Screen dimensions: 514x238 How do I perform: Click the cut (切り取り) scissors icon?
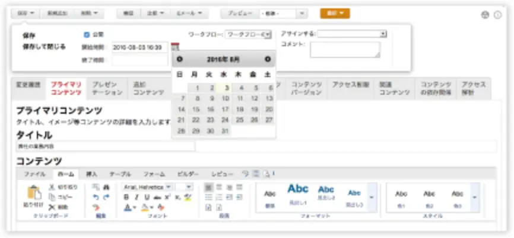point(52,186)
